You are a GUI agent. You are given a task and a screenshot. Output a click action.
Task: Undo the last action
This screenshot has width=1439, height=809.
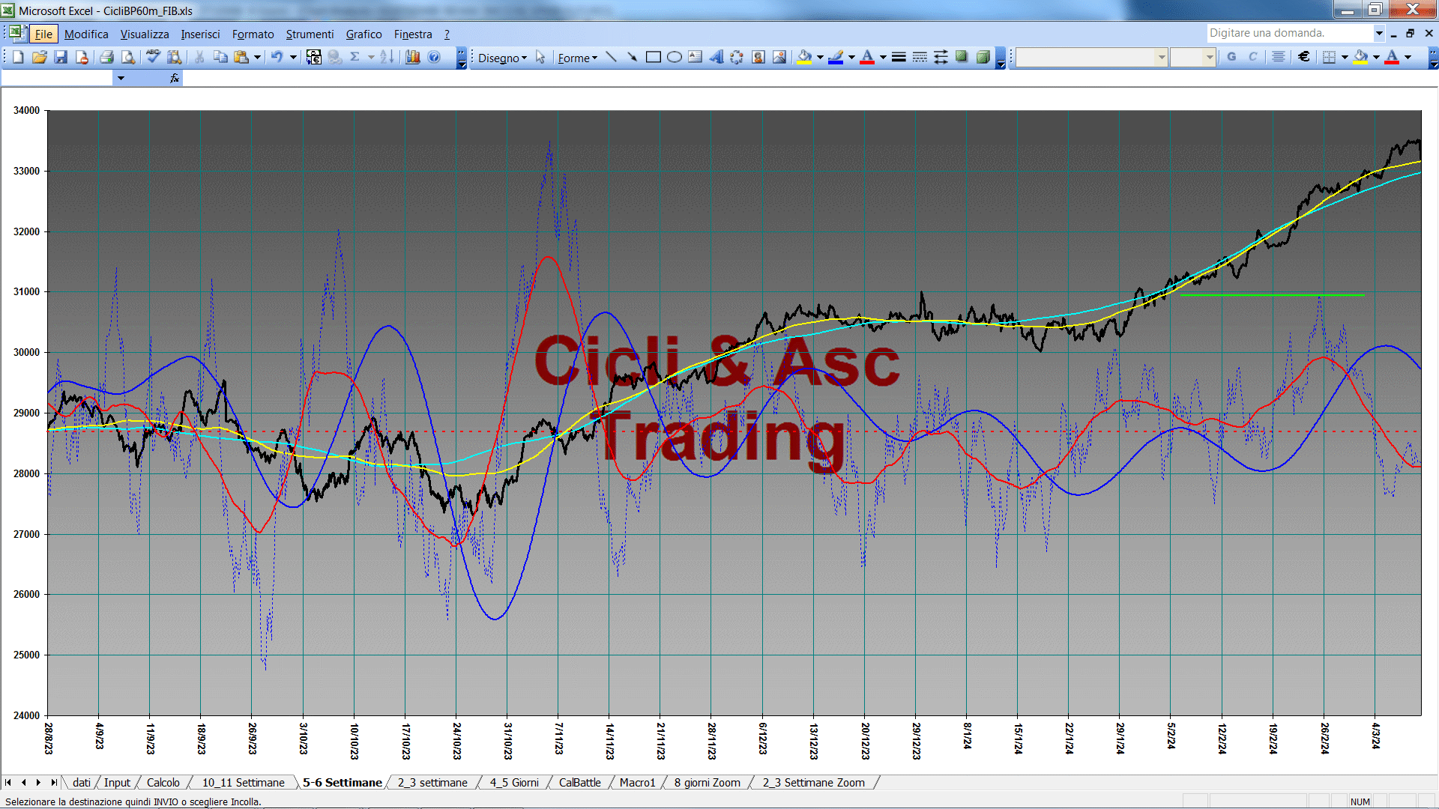point(277,57)
